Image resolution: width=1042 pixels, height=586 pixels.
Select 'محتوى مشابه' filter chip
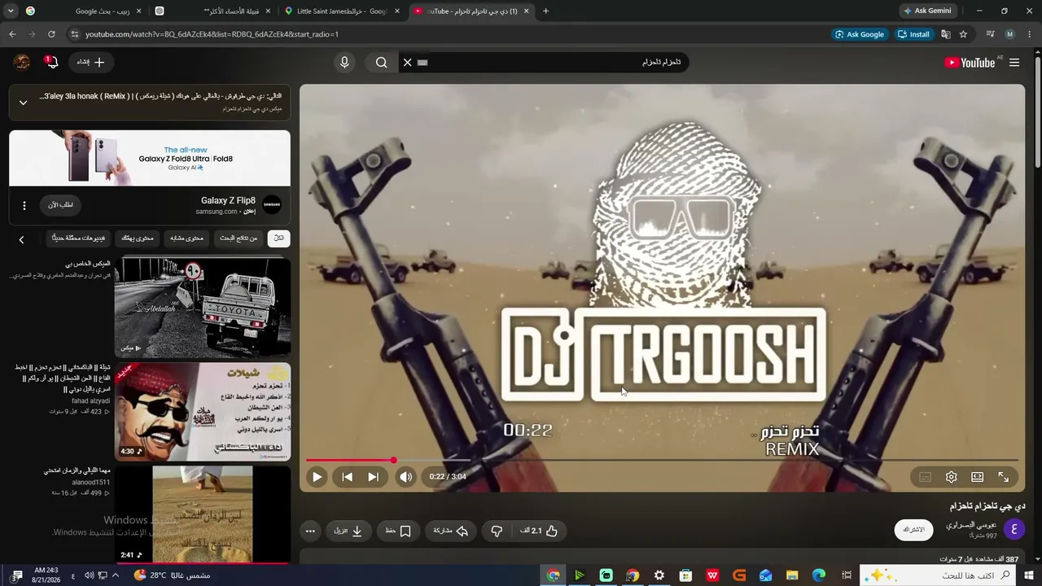tap(187, 238)
